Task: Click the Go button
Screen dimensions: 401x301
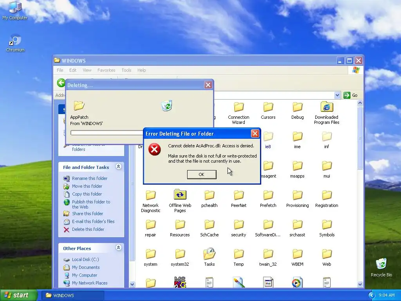Action: click(350, 95)
